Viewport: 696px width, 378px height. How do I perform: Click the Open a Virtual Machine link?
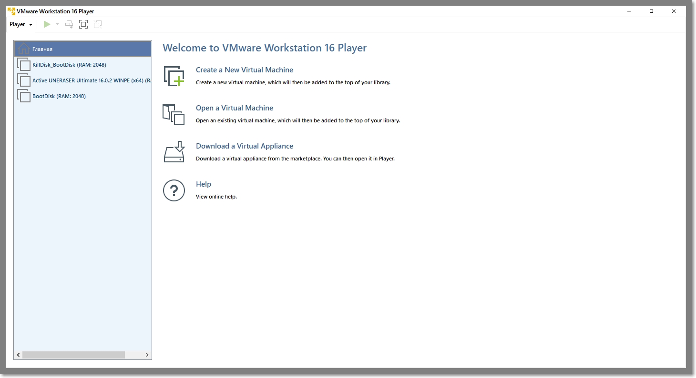coord(234,108)
